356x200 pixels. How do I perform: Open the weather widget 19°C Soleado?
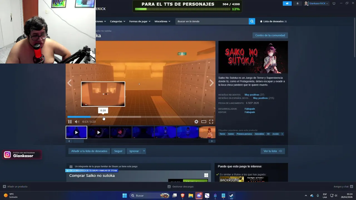click(x=11, y=196)
